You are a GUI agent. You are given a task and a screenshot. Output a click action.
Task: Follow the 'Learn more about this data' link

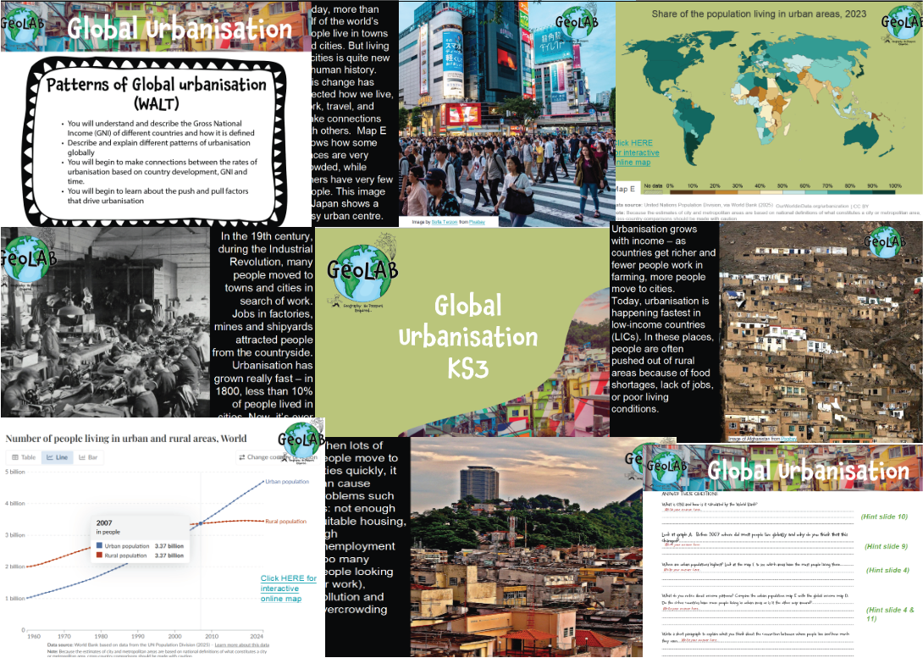(x=243, y=645)
